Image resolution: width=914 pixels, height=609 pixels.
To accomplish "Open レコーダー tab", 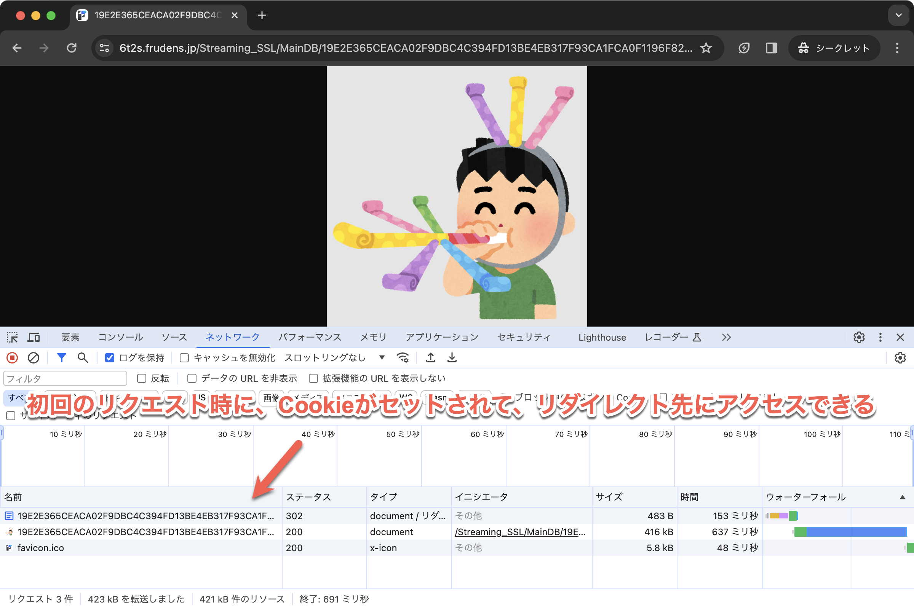I will 673,337.
